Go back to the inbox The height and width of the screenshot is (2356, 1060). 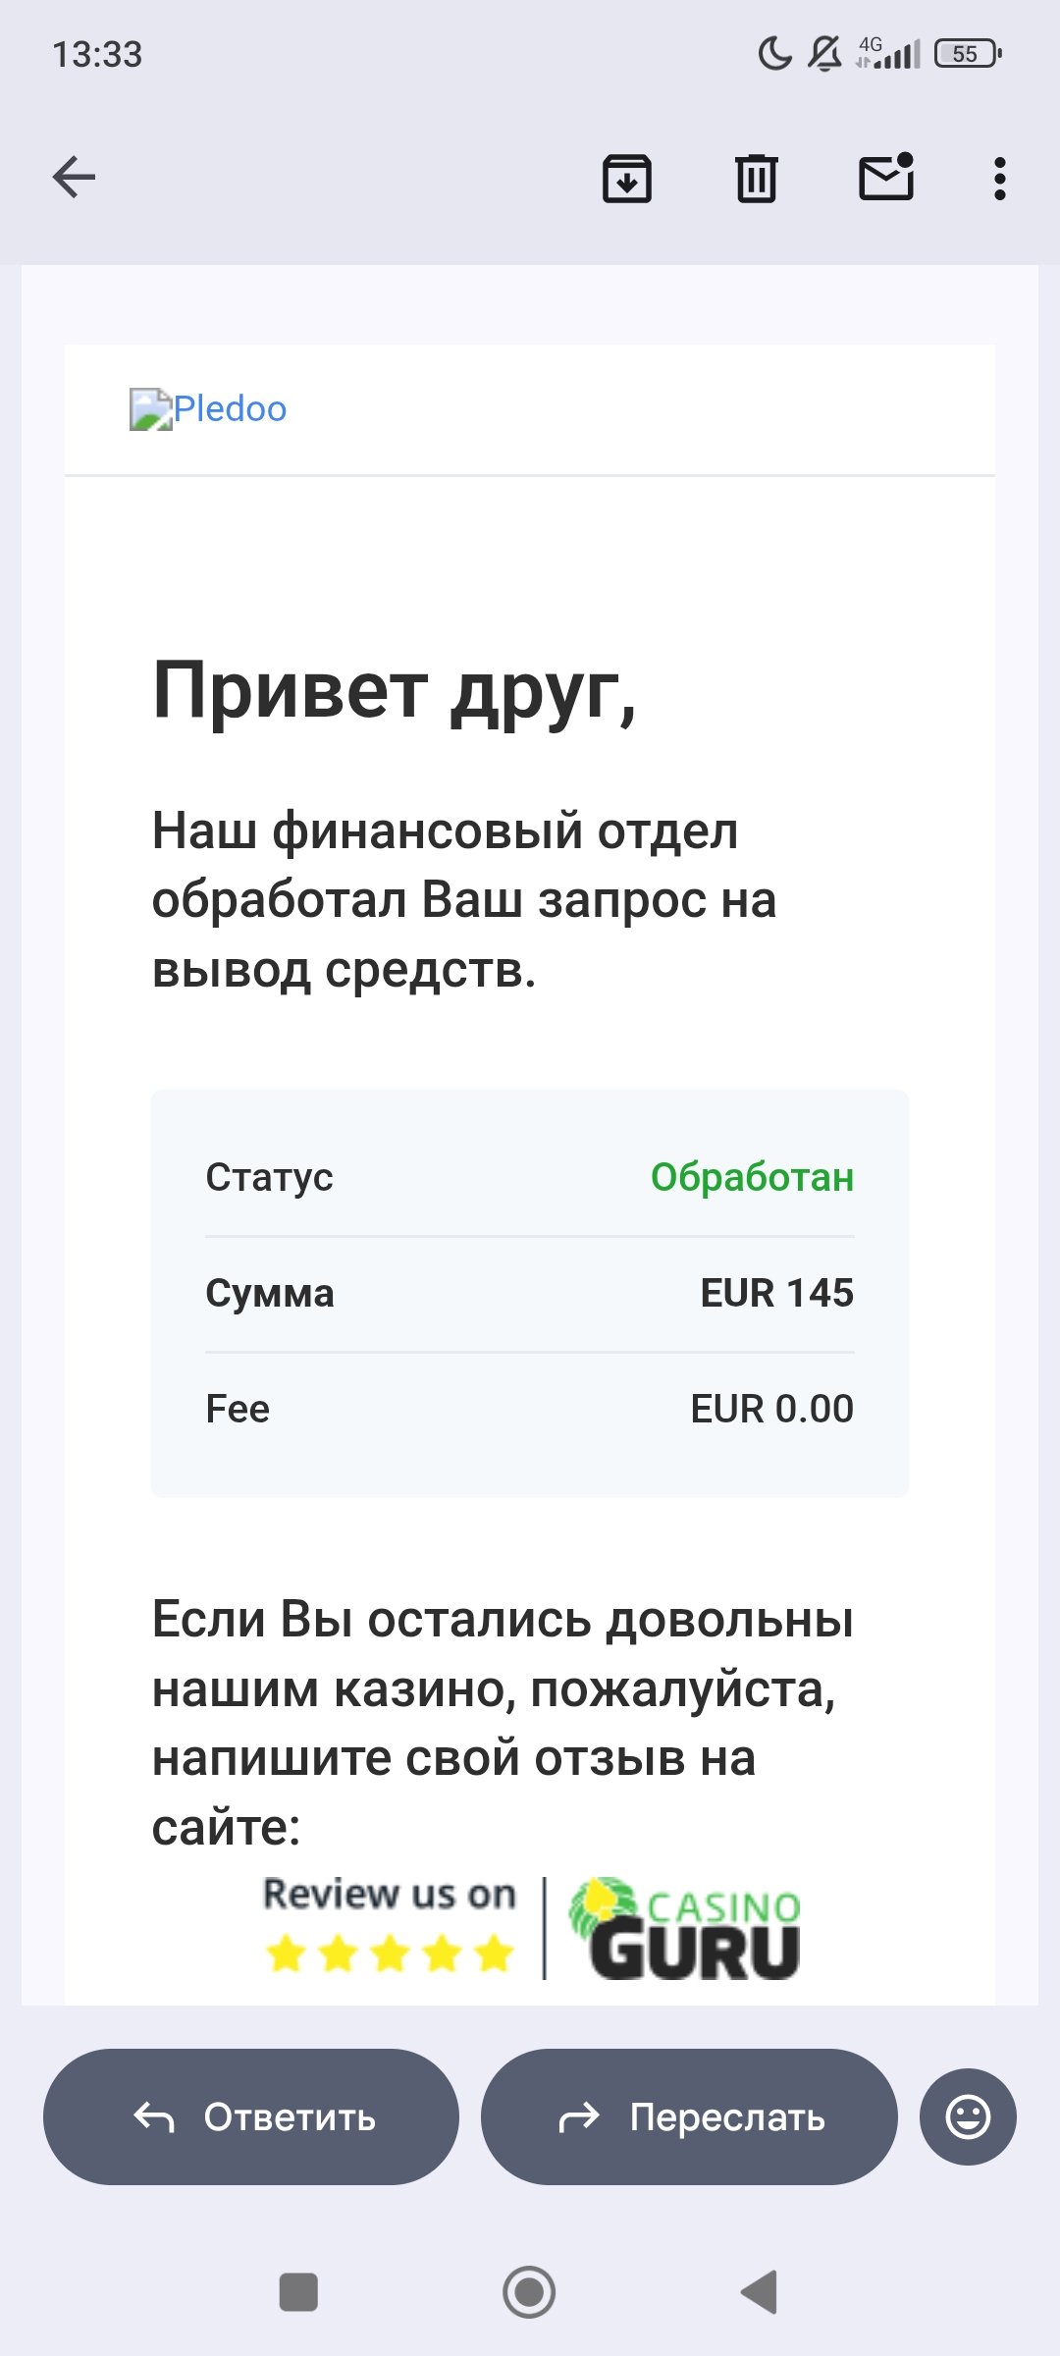pyautogui.click(x=74, y=178)
